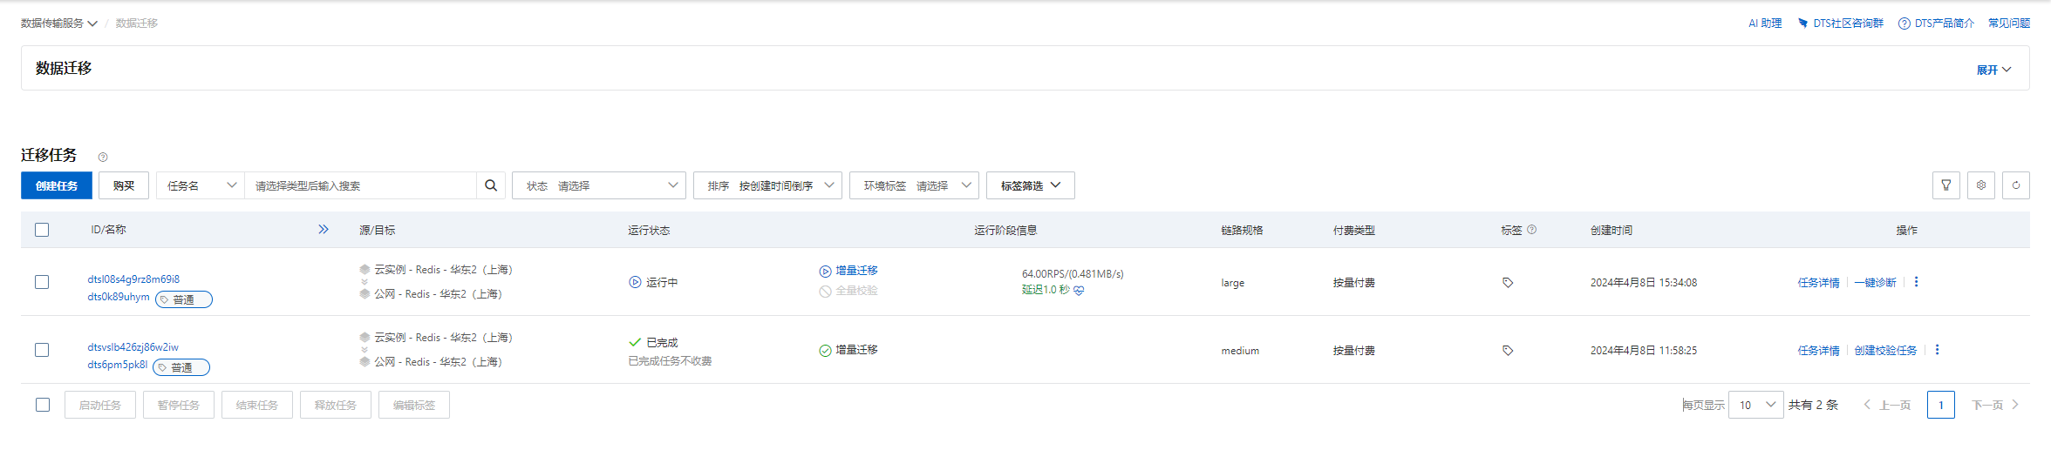Click the 创建任务 button

click(57, 185)
